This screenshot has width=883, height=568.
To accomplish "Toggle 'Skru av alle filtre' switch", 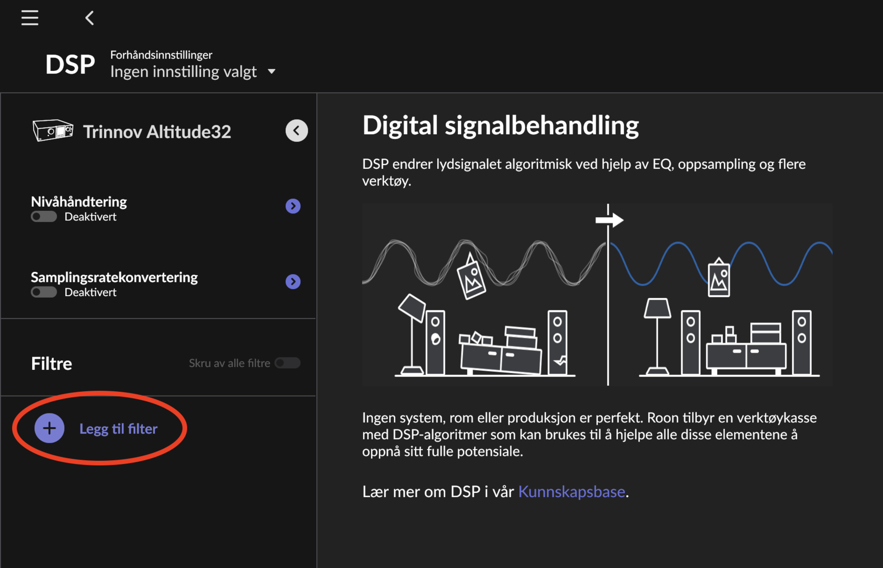I will click(x=287, y=363).
